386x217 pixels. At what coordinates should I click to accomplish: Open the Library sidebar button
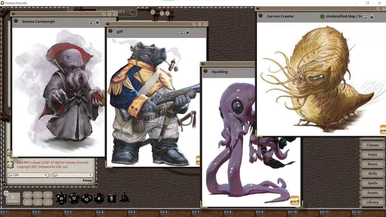(372, 202)
